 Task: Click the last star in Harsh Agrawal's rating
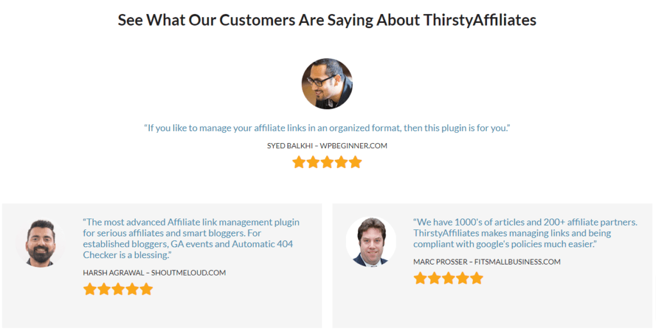point(146,289)
